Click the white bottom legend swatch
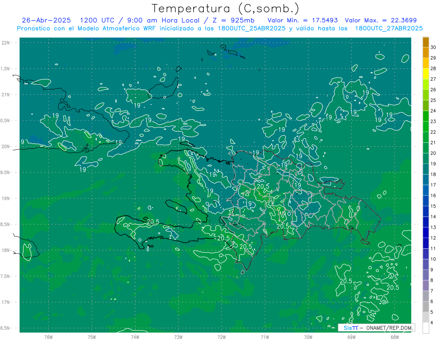Image resolution: width=443 pixels, height=342 pixels. tap(426, 328)
